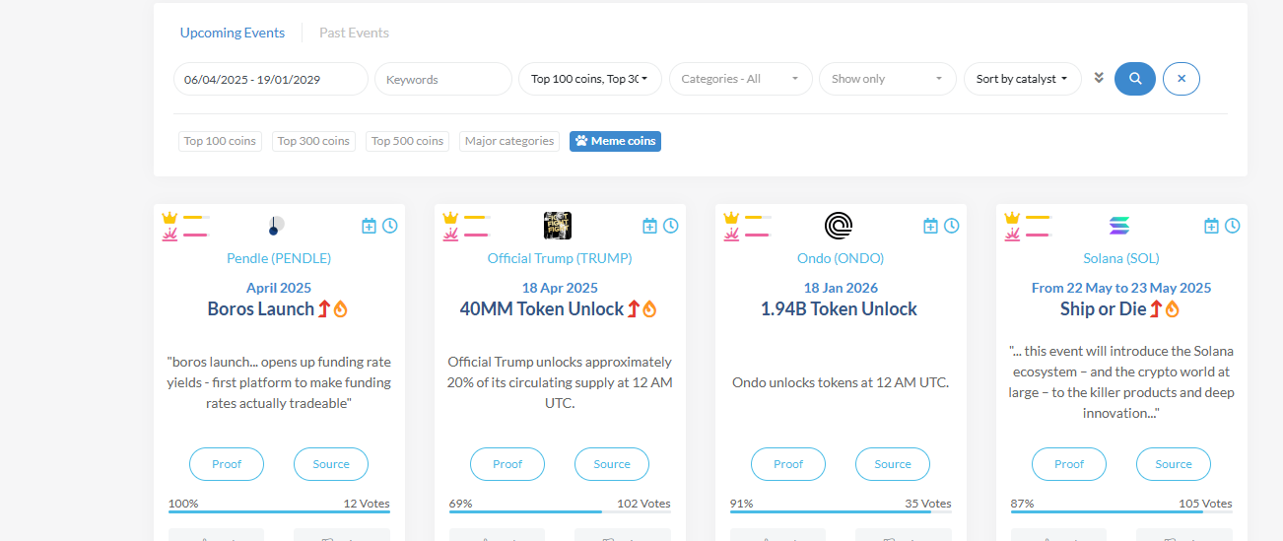The height and width of the screenshot is (541, 1283).
Task: Click Source button on Pendle card
Action: (x=331, y=464)
